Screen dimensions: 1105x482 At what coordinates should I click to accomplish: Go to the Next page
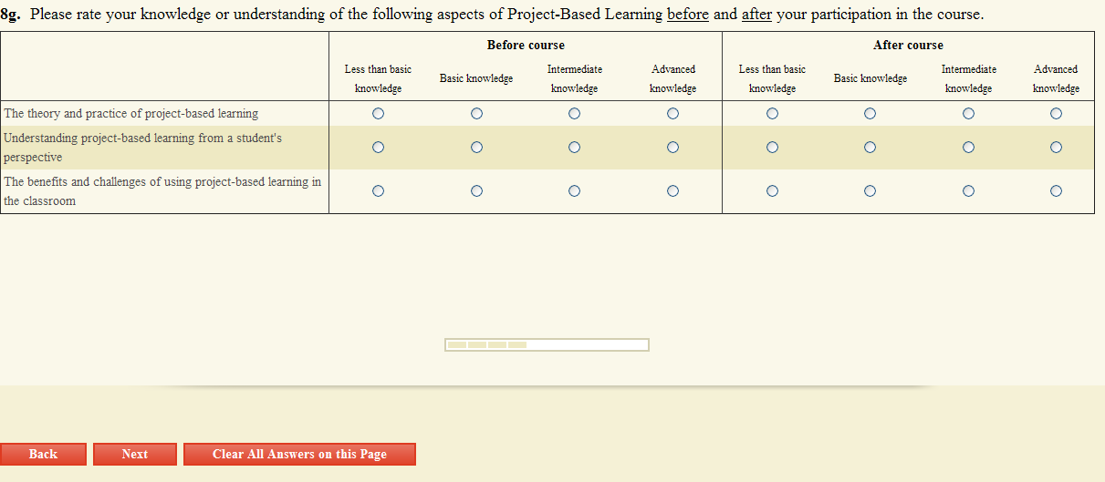click(135, 454)
